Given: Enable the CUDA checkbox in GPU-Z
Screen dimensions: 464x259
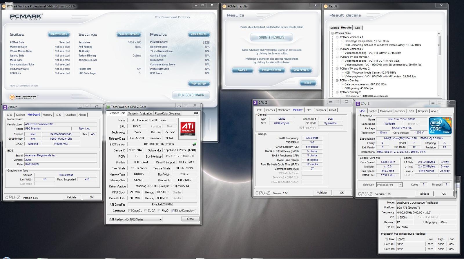Looking at the screenshot, I should (145, 211).
